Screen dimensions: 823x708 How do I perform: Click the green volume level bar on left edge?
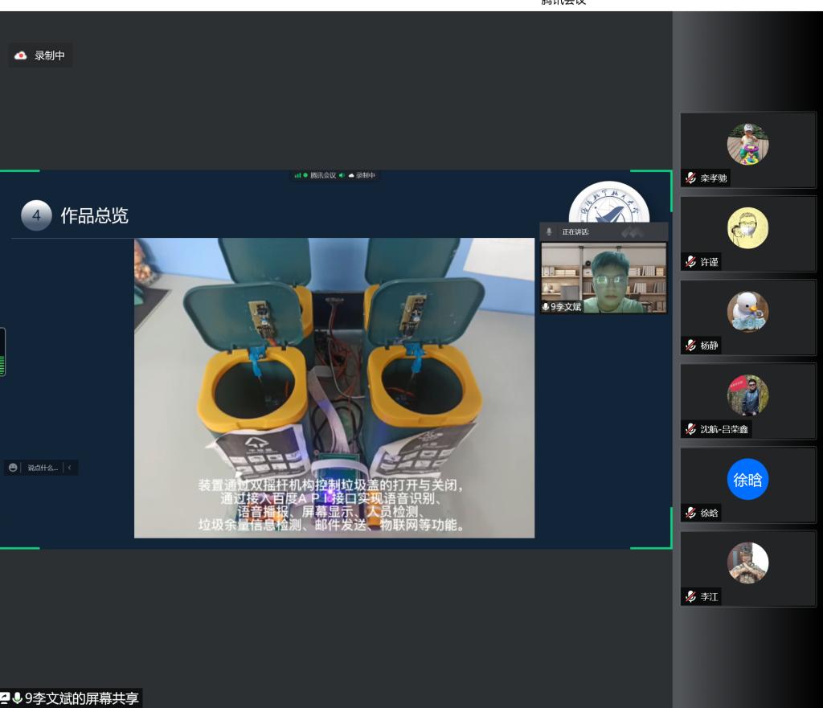tap(2, 352)
